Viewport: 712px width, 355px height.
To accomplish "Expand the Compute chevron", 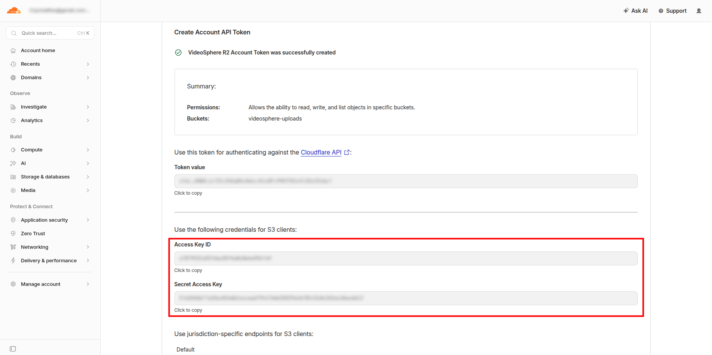I will 88,150.
